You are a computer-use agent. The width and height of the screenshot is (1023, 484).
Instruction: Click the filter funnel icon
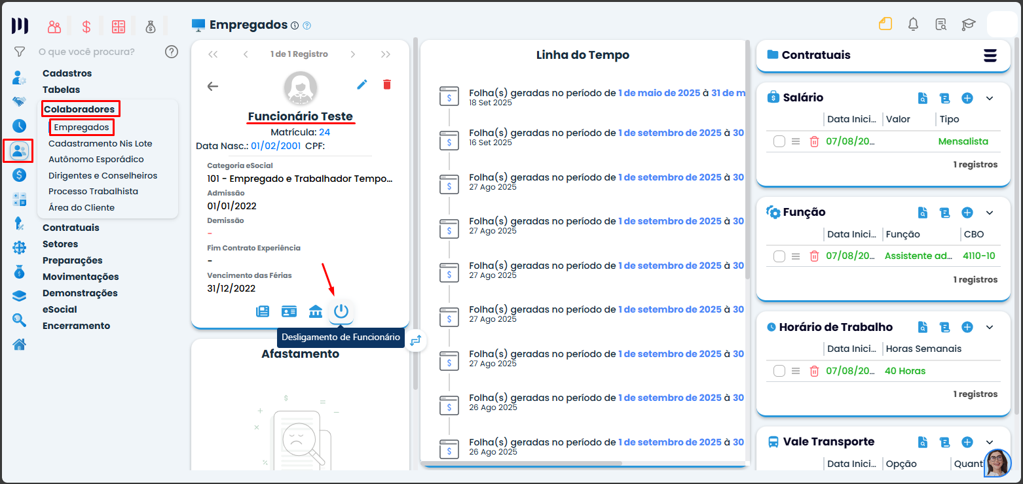pos(20,52)
